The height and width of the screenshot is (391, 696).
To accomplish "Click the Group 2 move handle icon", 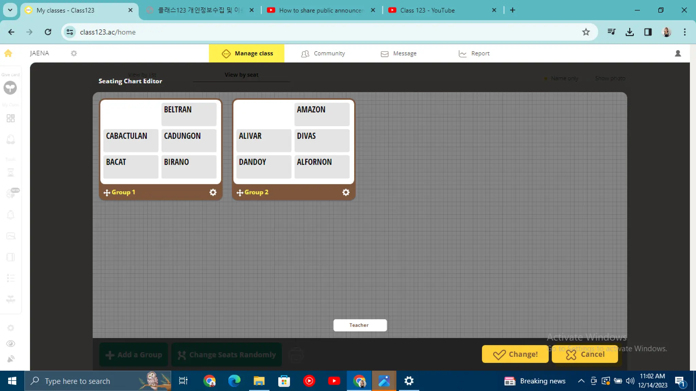I will pos(240,193).
